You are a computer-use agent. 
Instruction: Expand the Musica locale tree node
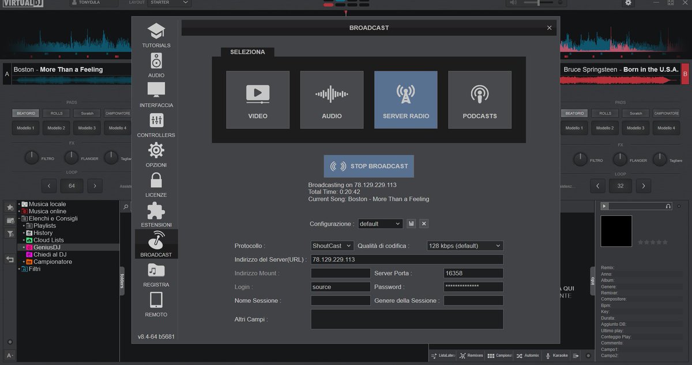19,204
